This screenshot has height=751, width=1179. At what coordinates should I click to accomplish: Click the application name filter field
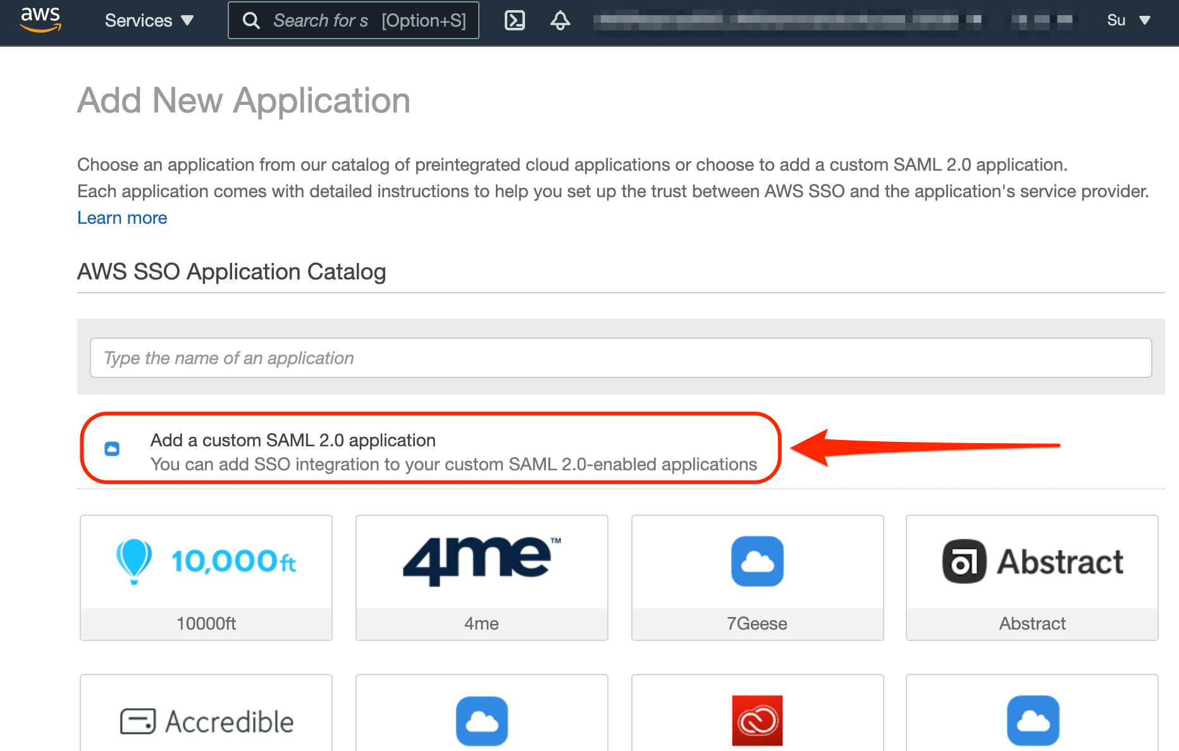tap(620, 358)
